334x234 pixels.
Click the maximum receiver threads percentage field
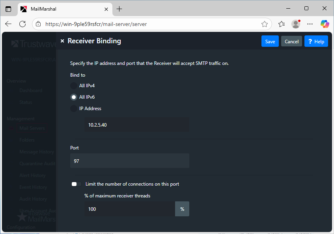coord(129,209)
